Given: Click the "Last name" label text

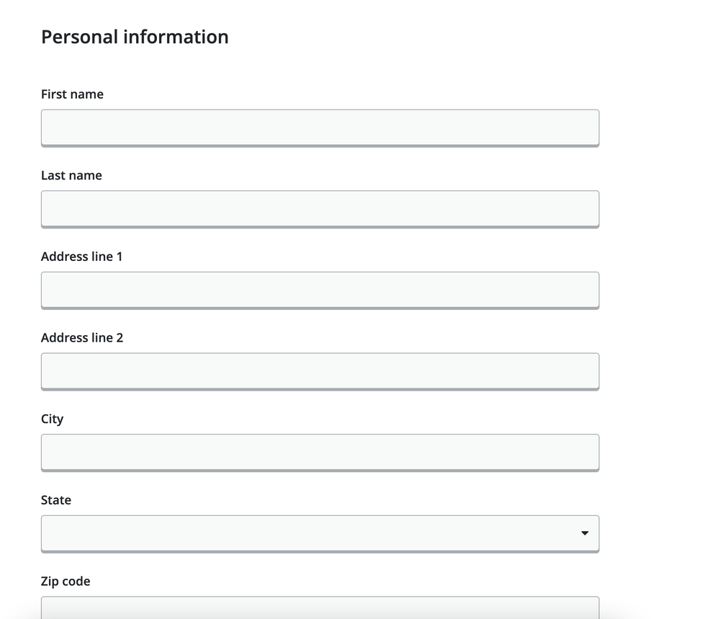Looking at the screenshot, I should coord(71,176).
